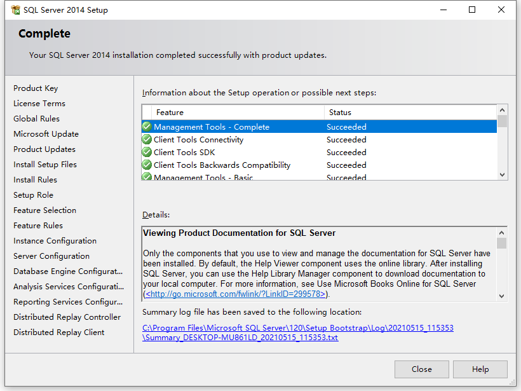The height and width of the screenshot is (391, 521).
Task: Click the SQL Server Setup title bar icon
Action: [x=15, y=10]
